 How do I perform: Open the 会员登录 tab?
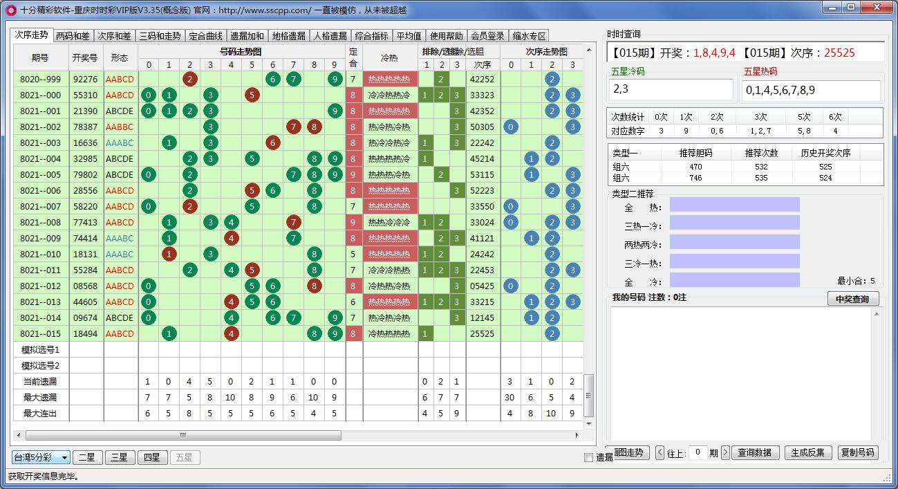487,36
